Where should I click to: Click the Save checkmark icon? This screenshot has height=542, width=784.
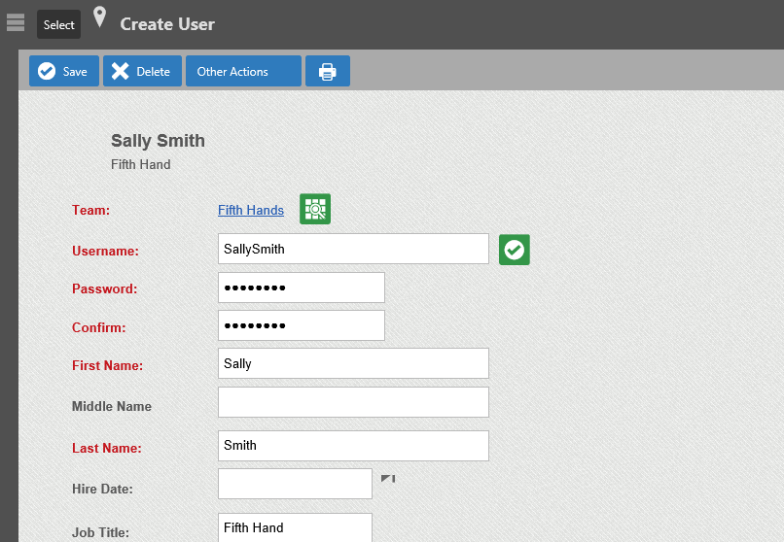click(47, 71)
